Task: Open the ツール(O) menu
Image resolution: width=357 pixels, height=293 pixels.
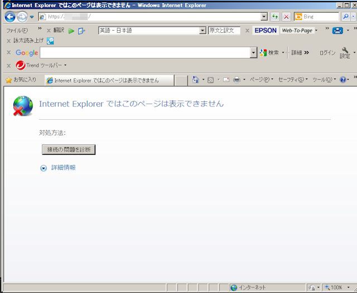Action: click(x=324, y=80)
